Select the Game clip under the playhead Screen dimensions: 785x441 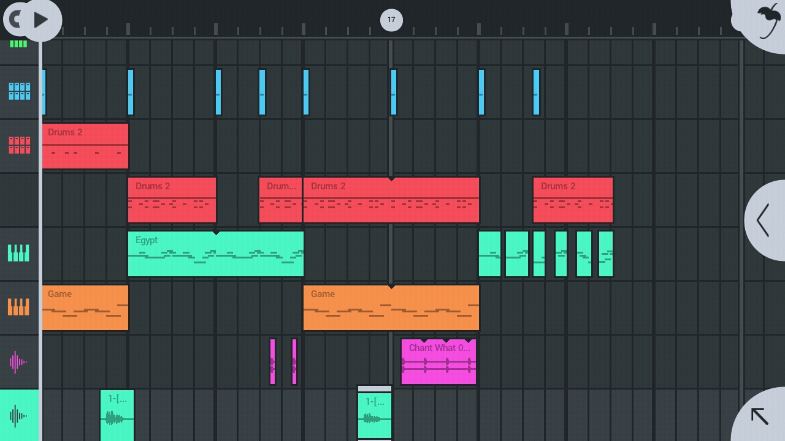391,307
